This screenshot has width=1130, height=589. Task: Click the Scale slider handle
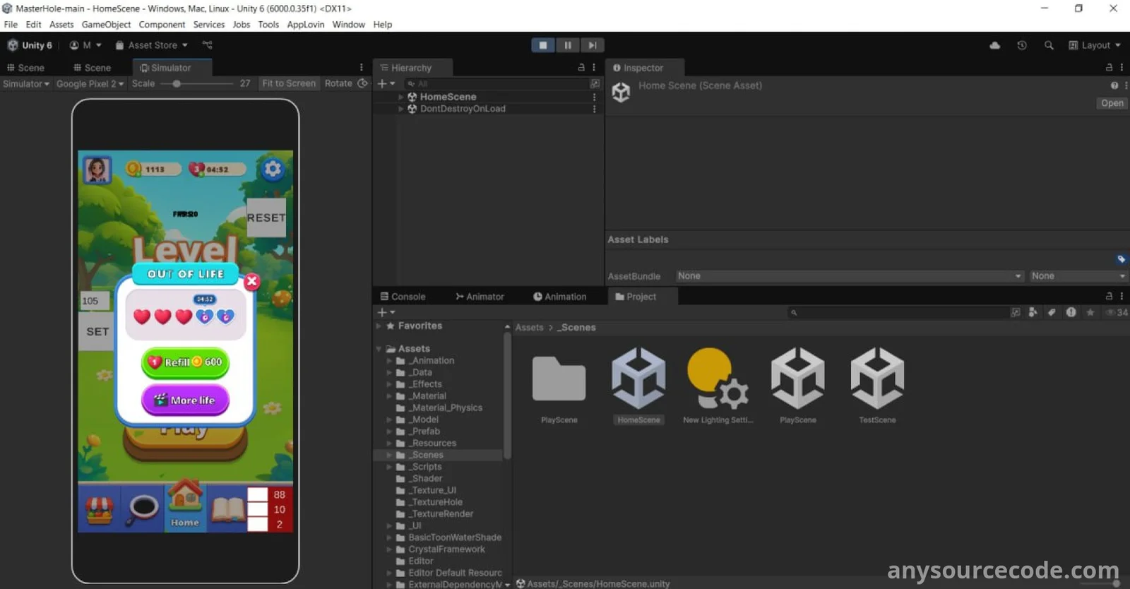(177, 84)
